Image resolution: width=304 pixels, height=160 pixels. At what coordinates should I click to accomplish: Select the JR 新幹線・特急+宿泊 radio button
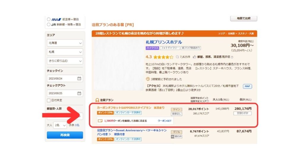pos(49,24)
